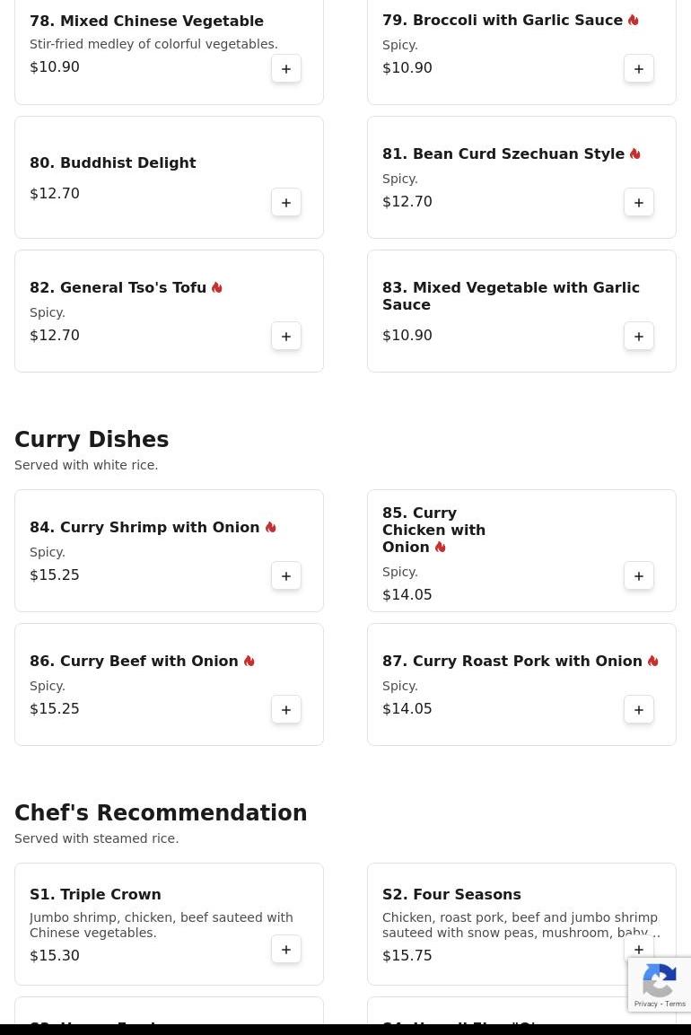Click spicy flame icon on Broccoli Garlic Sauce
691x1035 pixels.
pyautogui.click(x=634, y=20)
